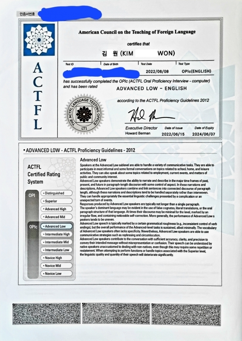Click the OPIc label bar
Viewport: 242px width, 341px height.
click(x=33, y=250)
